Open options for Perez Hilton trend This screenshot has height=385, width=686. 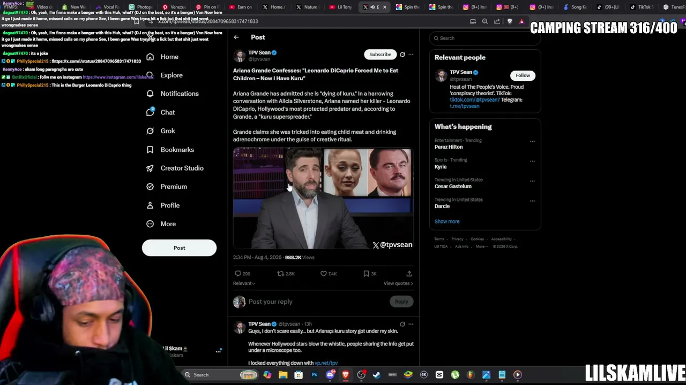[532, 141]
